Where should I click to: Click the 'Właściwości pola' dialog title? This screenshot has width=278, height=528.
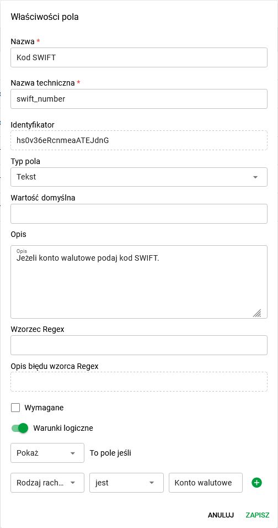pos(45,17)
